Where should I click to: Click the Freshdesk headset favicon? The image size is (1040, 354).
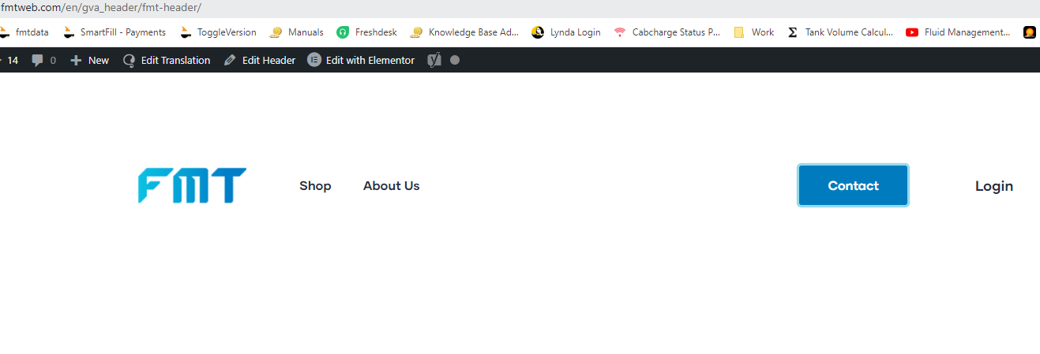(x=343, y=32)
